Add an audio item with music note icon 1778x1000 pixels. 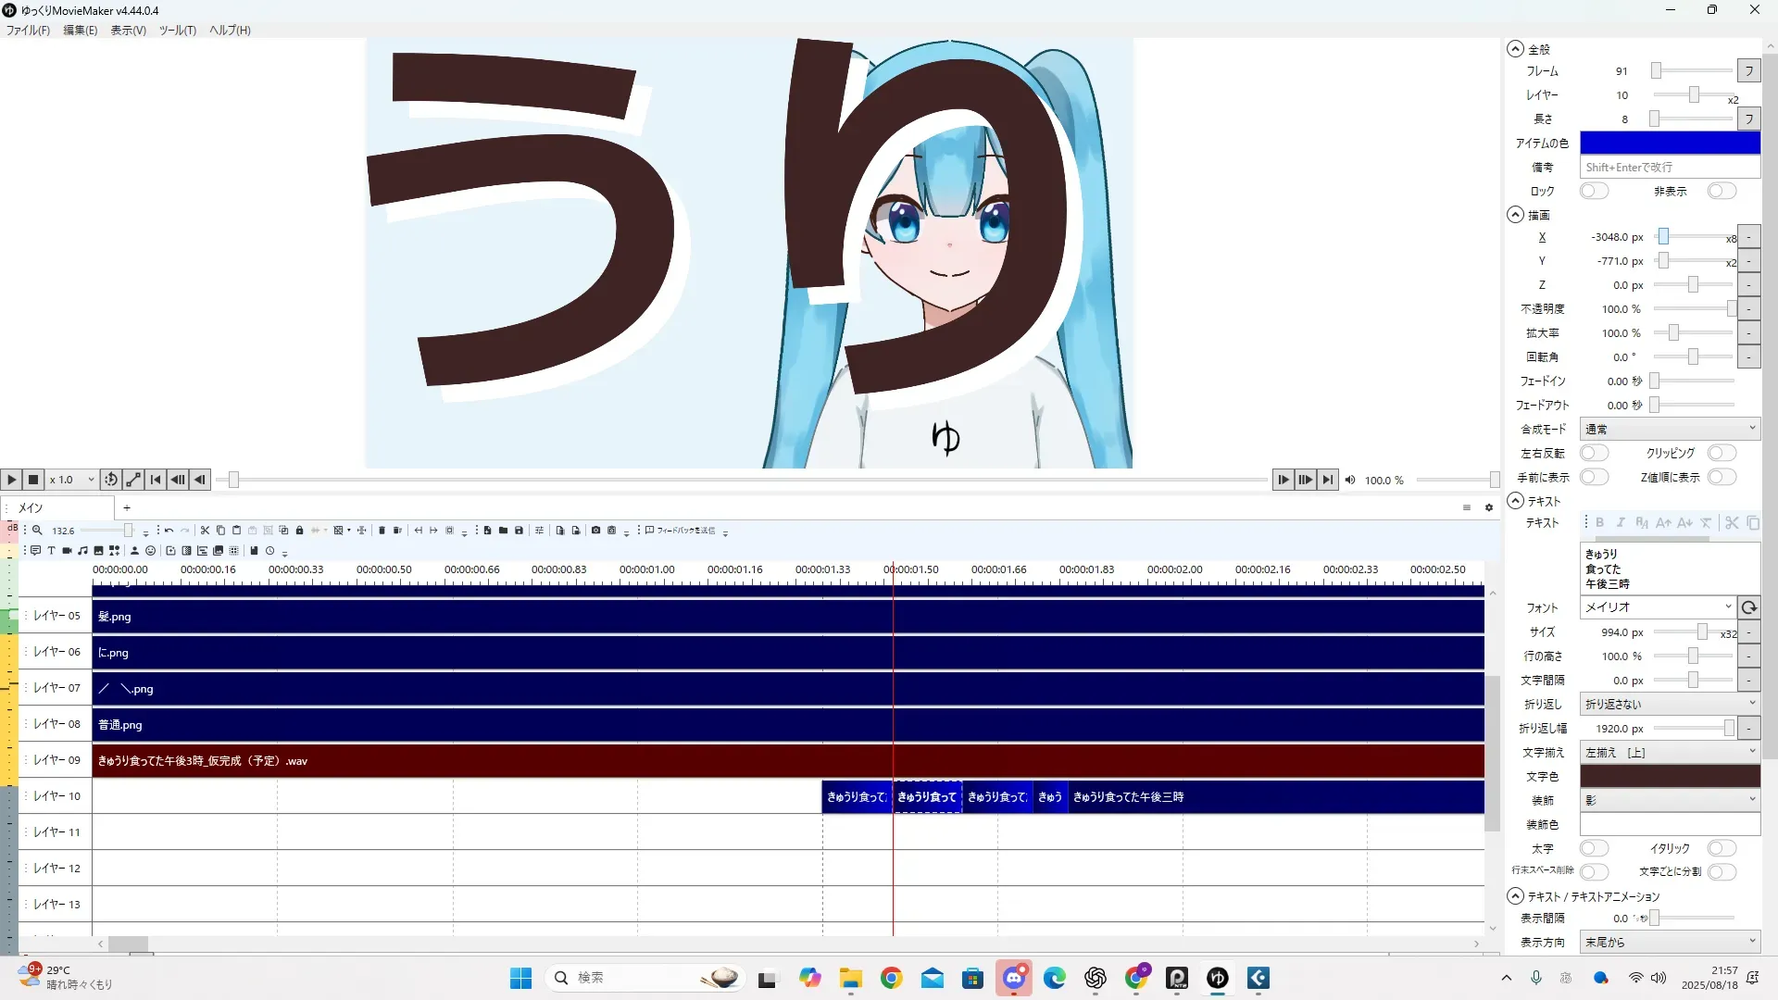[x=82, y=551]
